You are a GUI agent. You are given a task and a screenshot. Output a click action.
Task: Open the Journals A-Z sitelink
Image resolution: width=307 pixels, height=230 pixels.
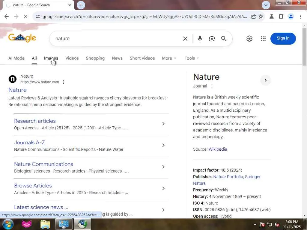coord(29,142)
